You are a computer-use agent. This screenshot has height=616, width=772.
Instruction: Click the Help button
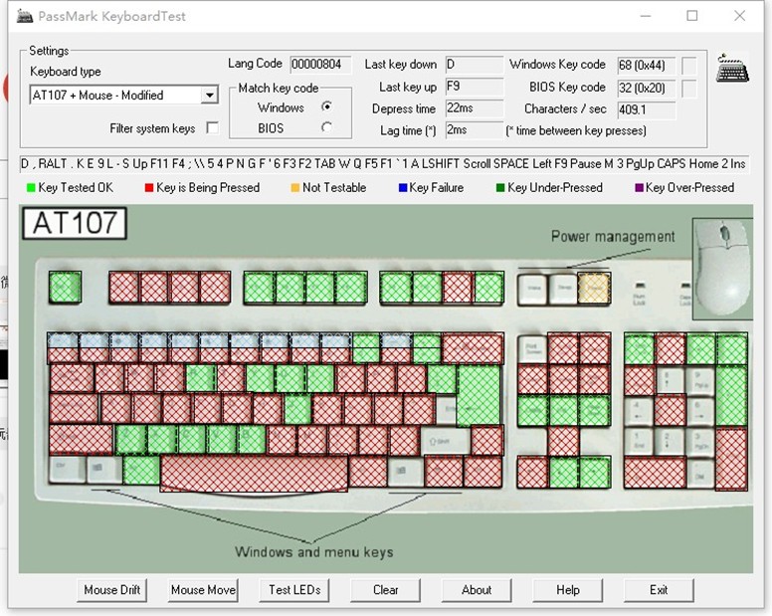coord(568,590)
